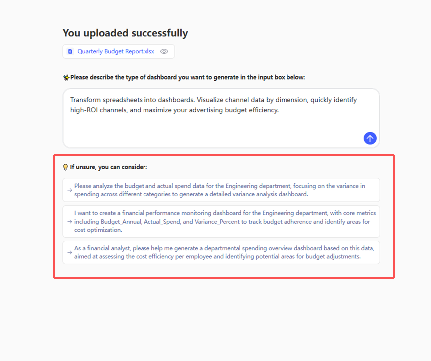Click the 'You uploaded successfully' heading
Screen dimensions: 431x361
tap(125, 33)
